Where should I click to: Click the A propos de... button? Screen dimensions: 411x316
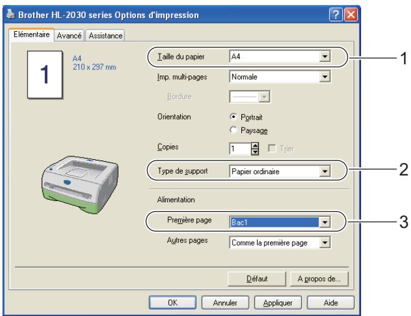pos(319,279)
